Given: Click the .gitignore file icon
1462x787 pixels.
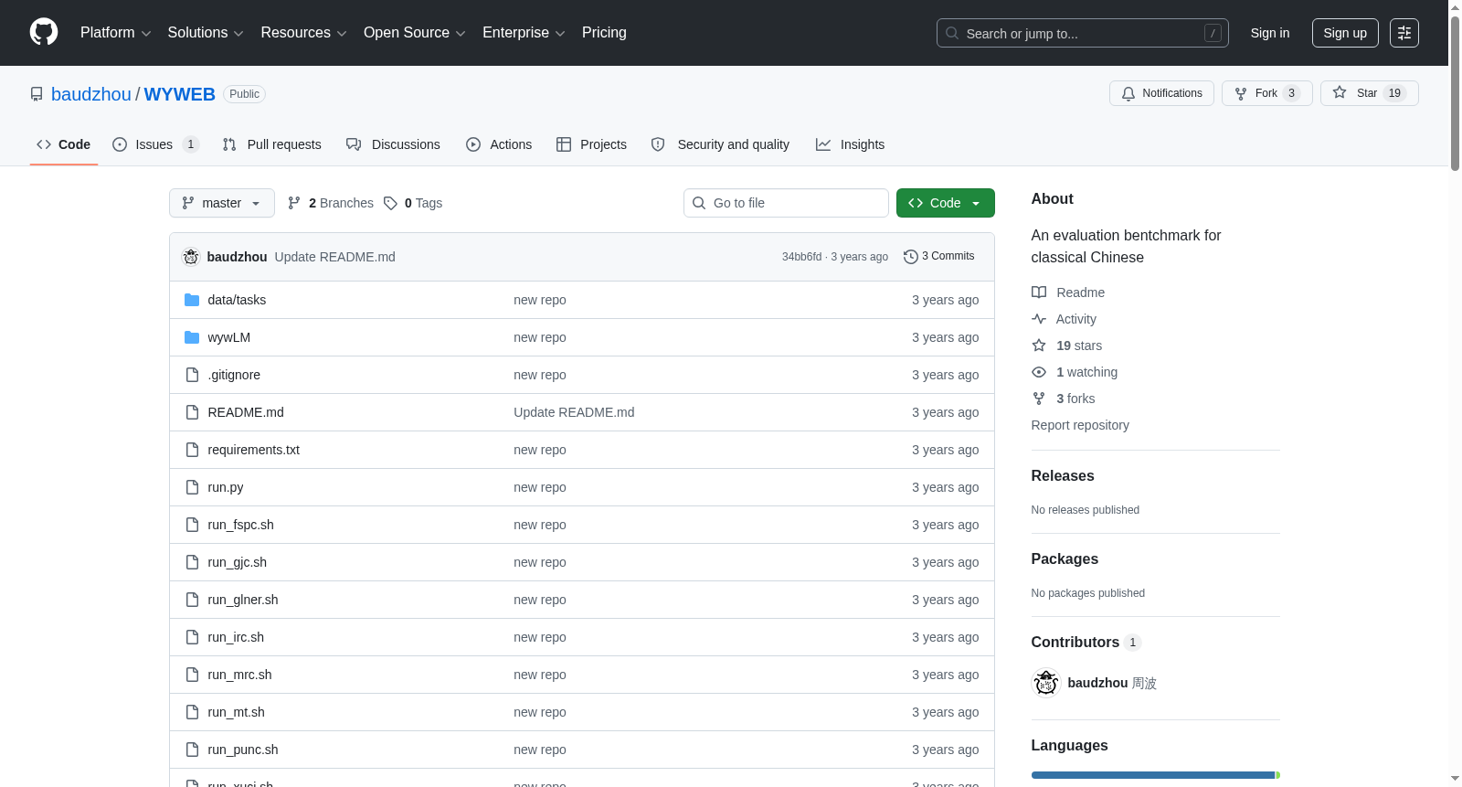Looking at the screenshot, I should pyautogui.click(x=192, y=375).
